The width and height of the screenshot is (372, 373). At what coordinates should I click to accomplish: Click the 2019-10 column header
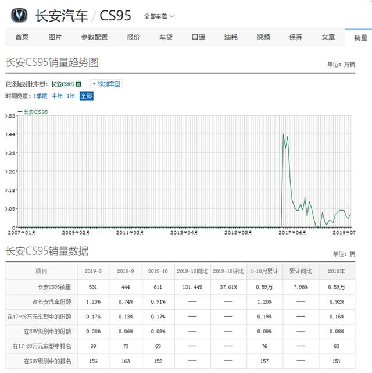(158, 271)
